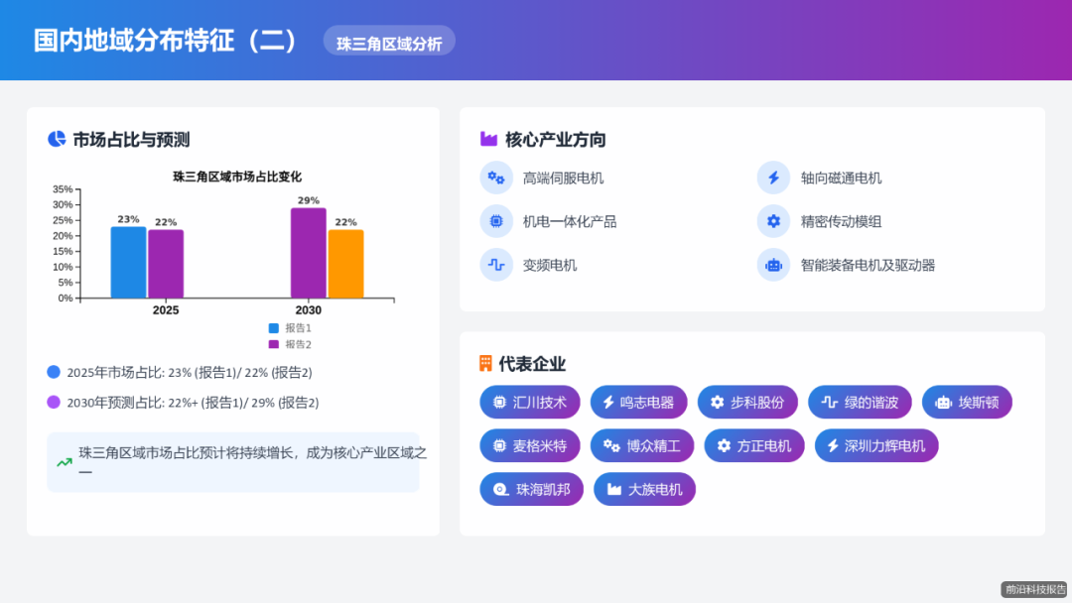The width and height of the screenshot is (1072, 603).
Task: Click the lightning icon for 轴向磁通电机
Action: pyautogui.click(x=773, y=178)
